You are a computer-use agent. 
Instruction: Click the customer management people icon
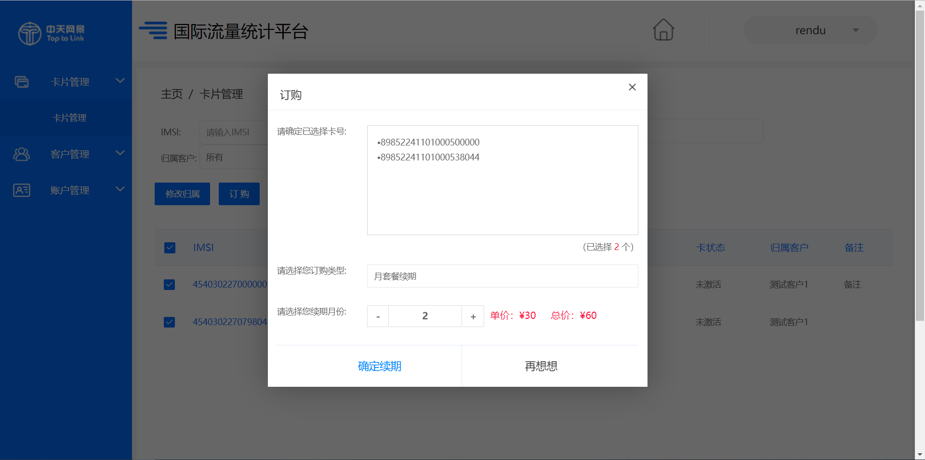22,154
